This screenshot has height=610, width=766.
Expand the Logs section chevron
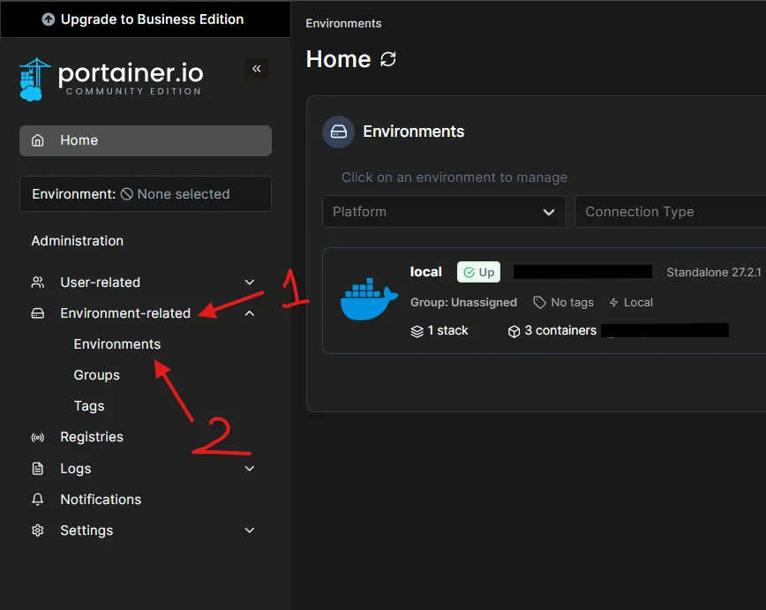tap(250, 469)
